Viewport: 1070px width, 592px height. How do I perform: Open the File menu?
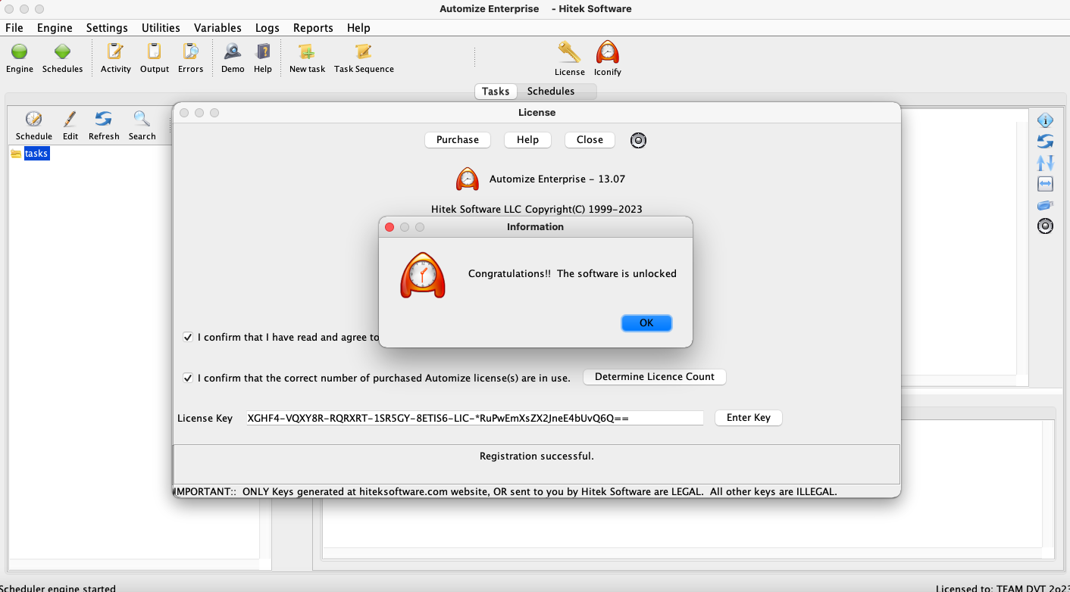point(14,28)
